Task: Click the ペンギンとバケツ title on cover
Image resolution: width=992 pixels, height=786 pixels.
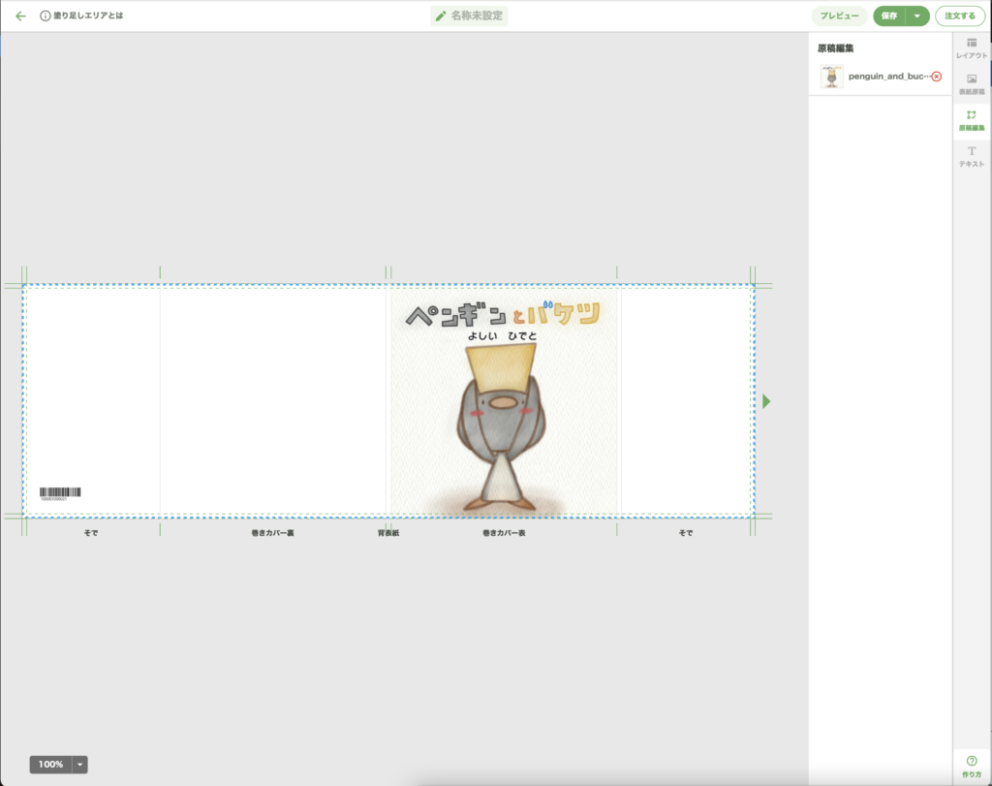Action: [503, 314]
